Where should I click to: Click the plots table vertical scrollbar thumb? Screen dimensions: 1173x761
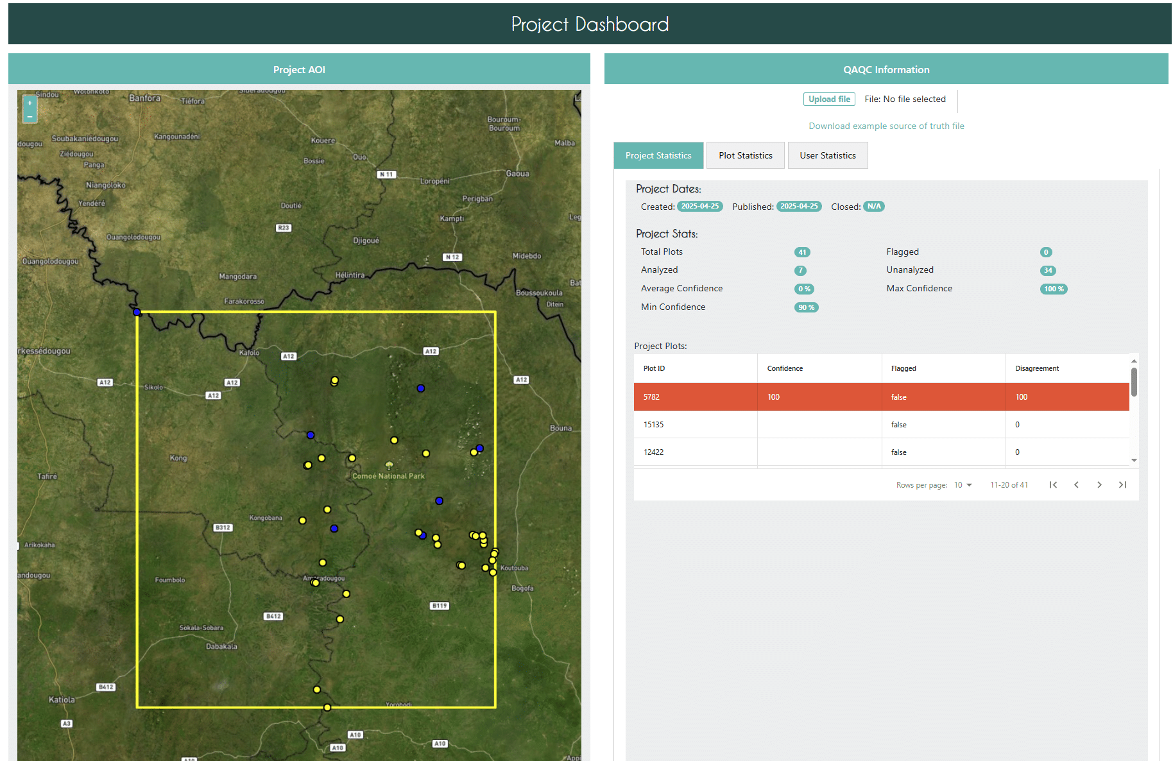click(x=1134, y=382)
